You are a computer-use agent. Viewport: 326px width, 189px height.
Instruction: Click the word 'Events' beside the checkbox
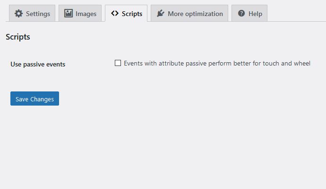click(133, 63)
